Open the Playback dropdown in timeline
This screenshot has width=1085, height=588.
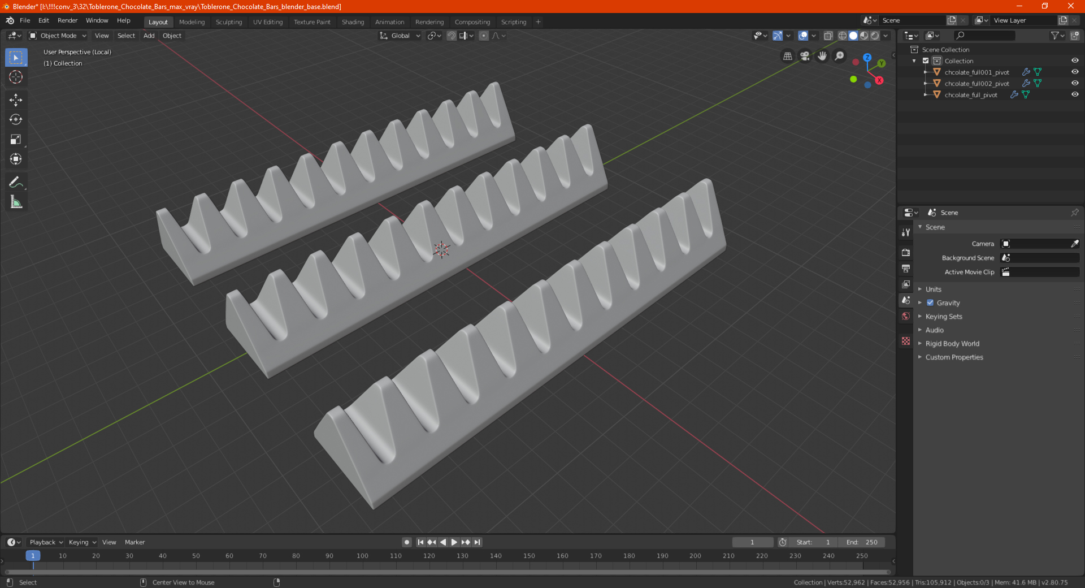pos(46,542)
